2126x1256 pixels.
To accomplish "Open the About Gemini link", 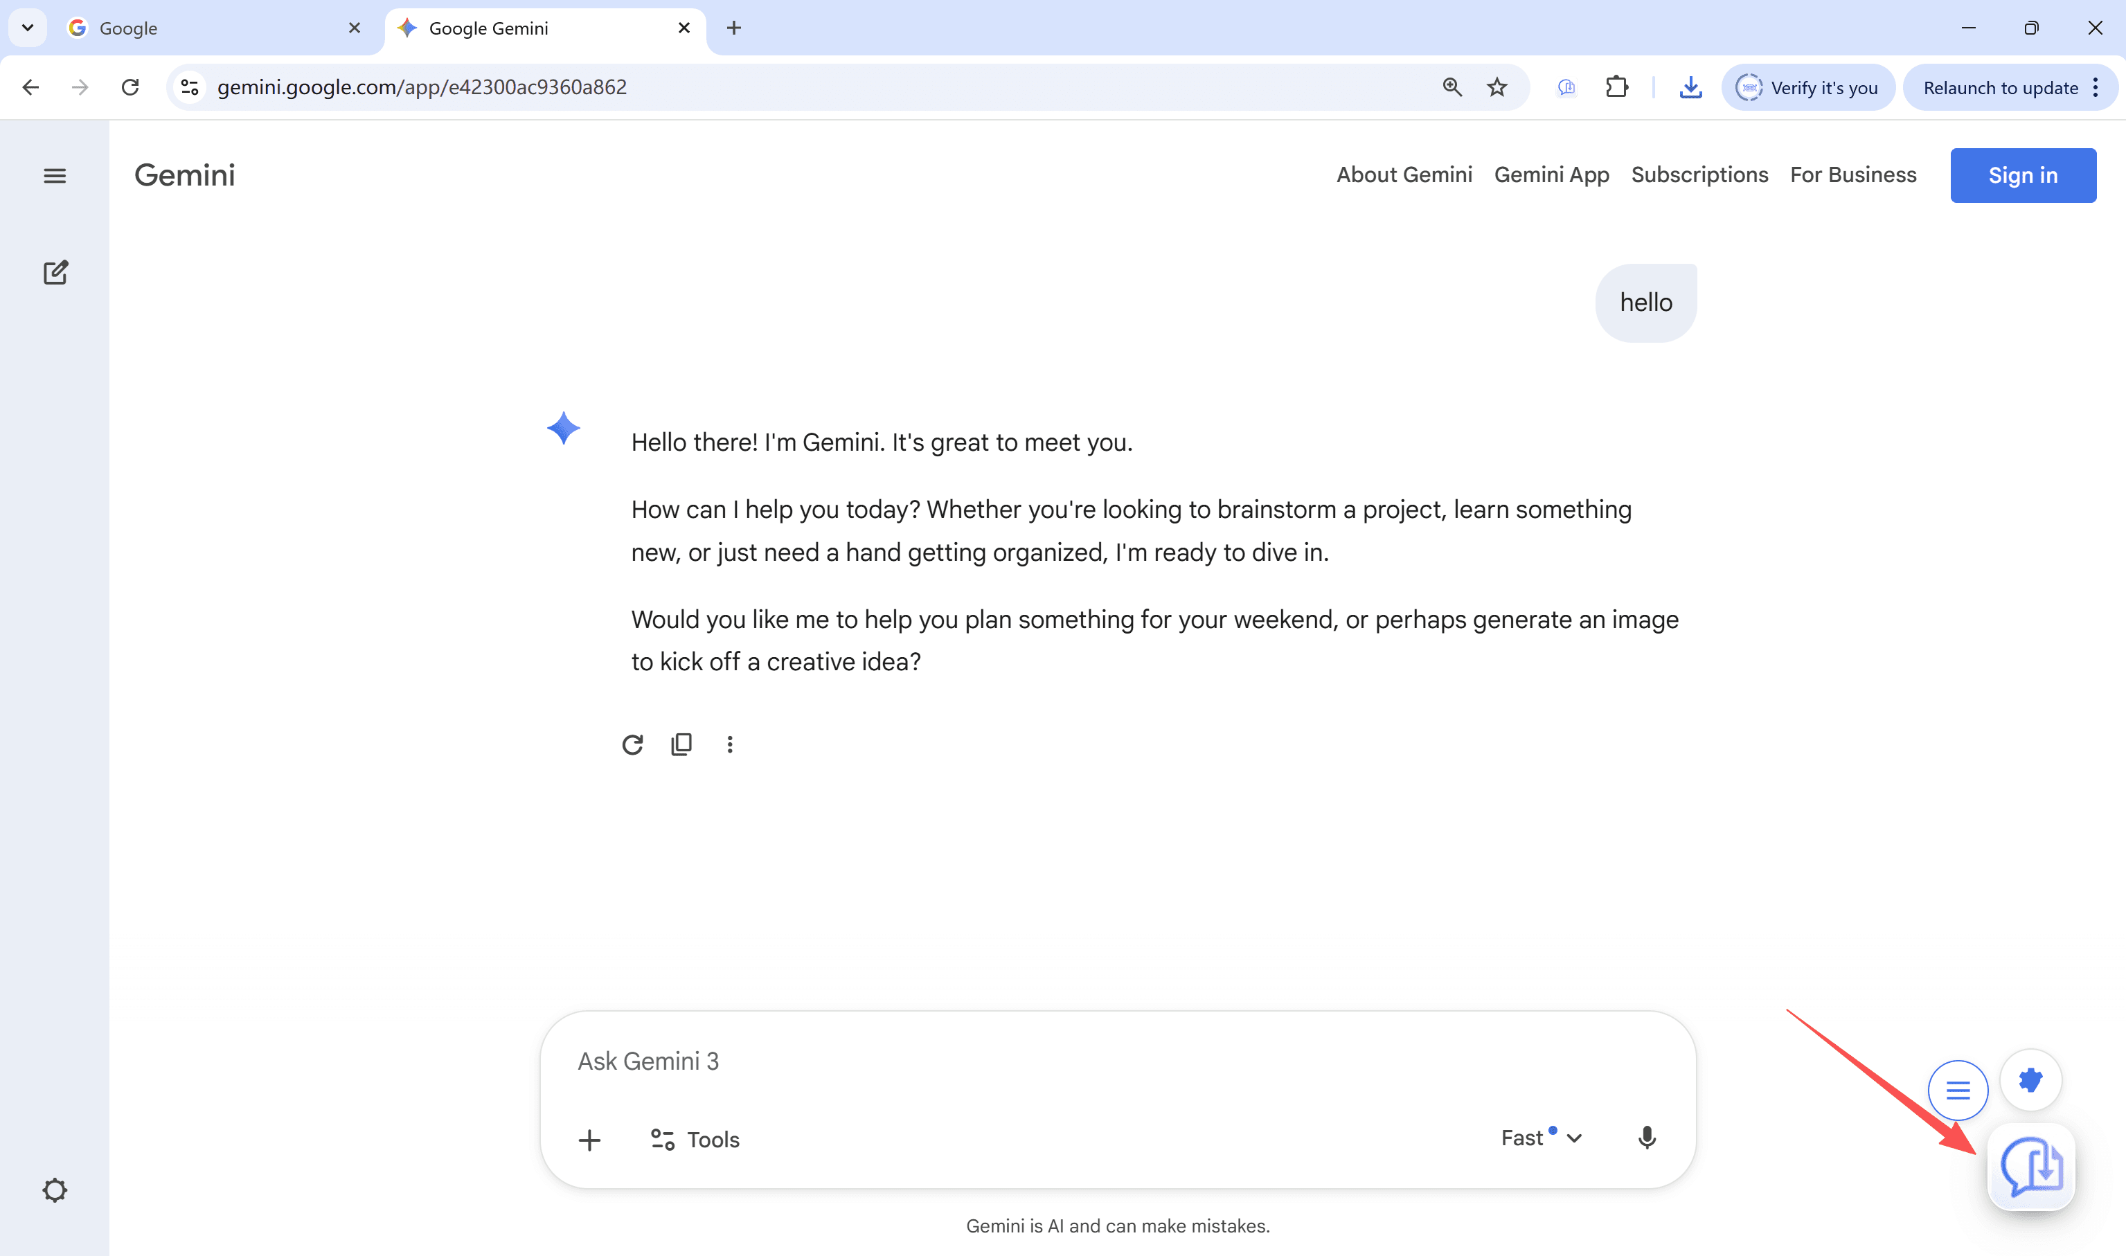I will [x=1404, y=175].
